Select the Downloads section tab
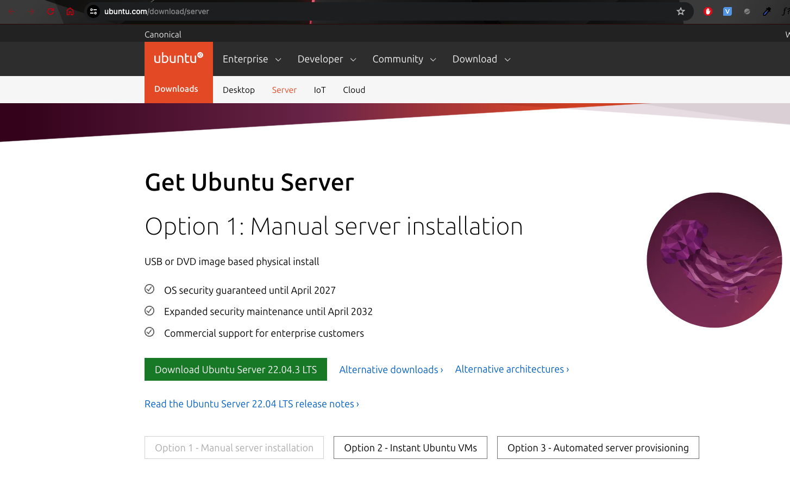 [176, 89]
